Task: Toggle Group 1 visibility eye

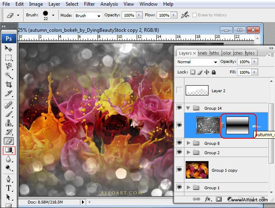Action: point(179,187)
